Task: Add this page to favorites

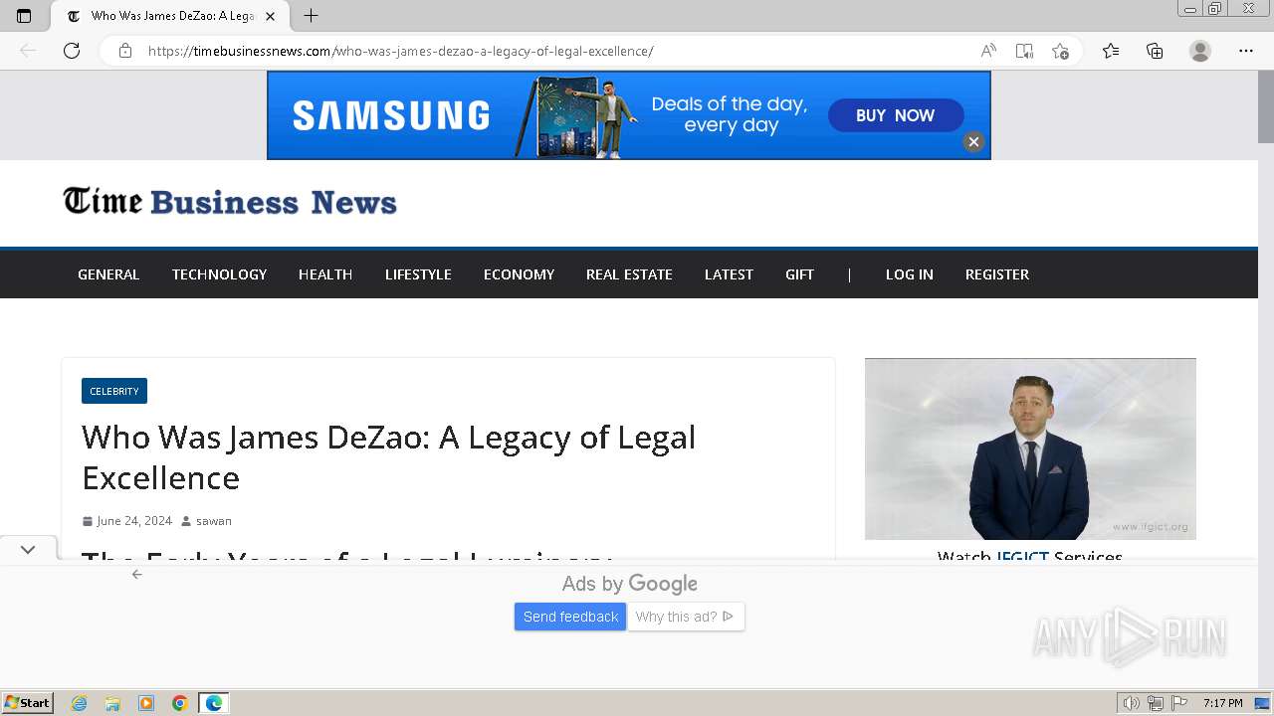Action: click(x=1060, y=51)
